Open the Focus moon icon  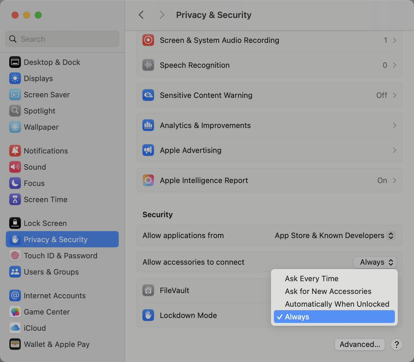pos(15,183)
